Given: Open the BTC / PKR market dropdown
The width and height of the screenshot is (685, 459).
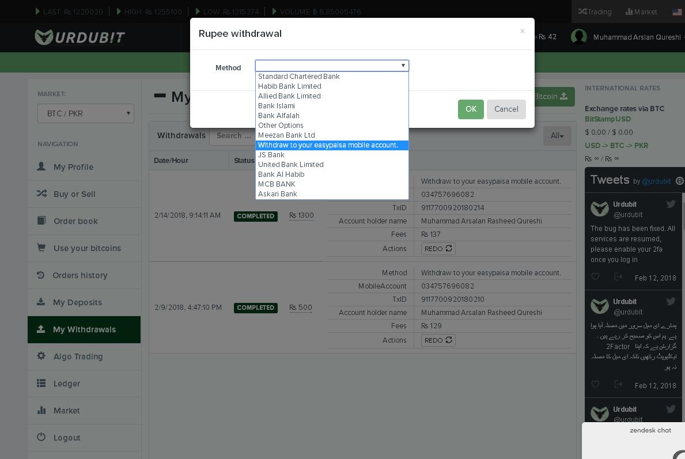Looking at the screenshot, I should tap(86, 113).
